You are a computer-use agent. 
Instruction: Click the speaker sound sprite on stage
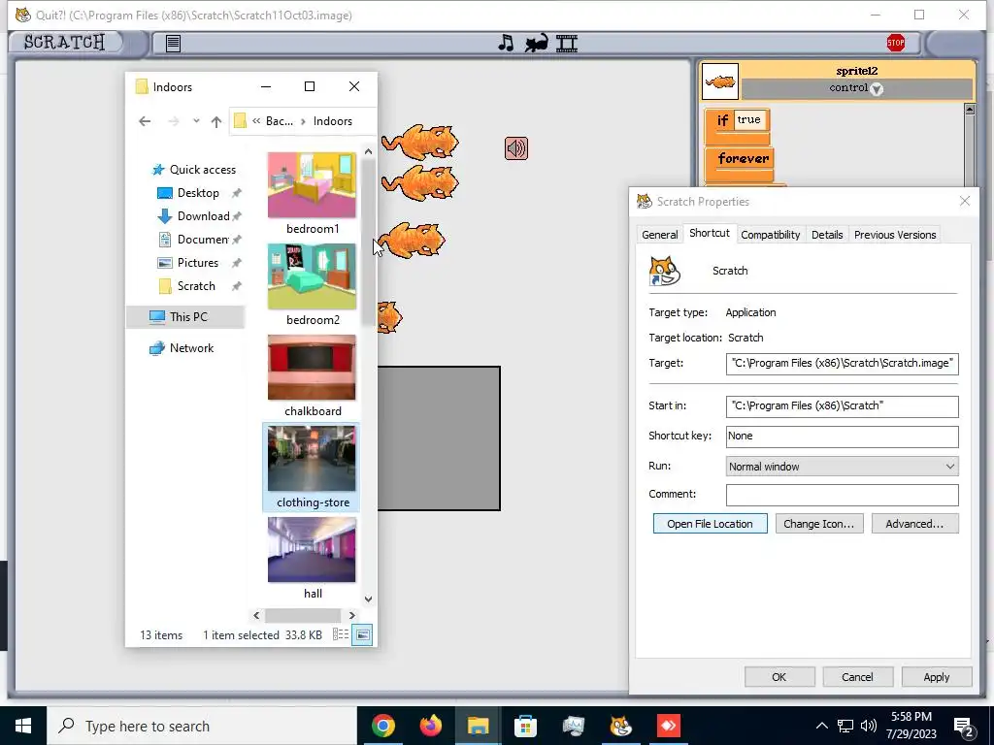point(516,148)
